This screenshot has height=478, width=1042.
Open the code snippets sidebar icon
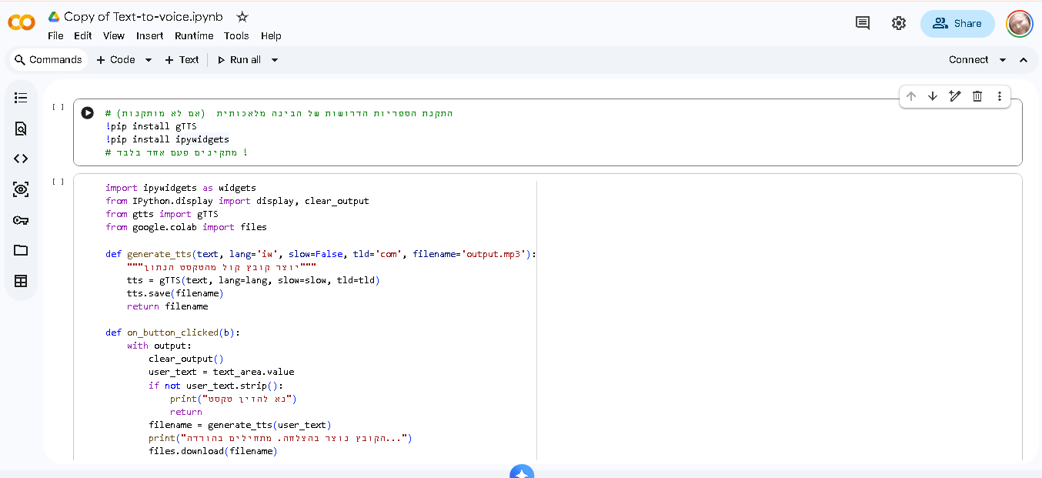(21, 159)
